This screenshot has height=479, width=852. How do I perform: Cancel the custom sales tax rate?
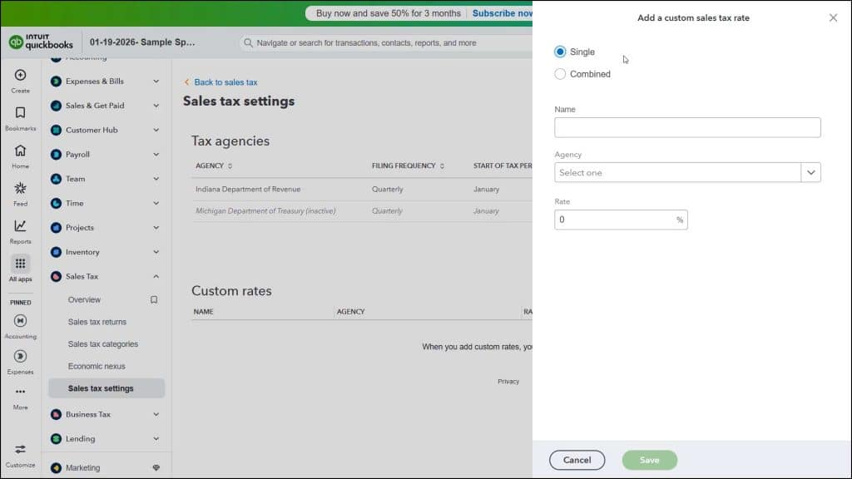tap(577, 459)
